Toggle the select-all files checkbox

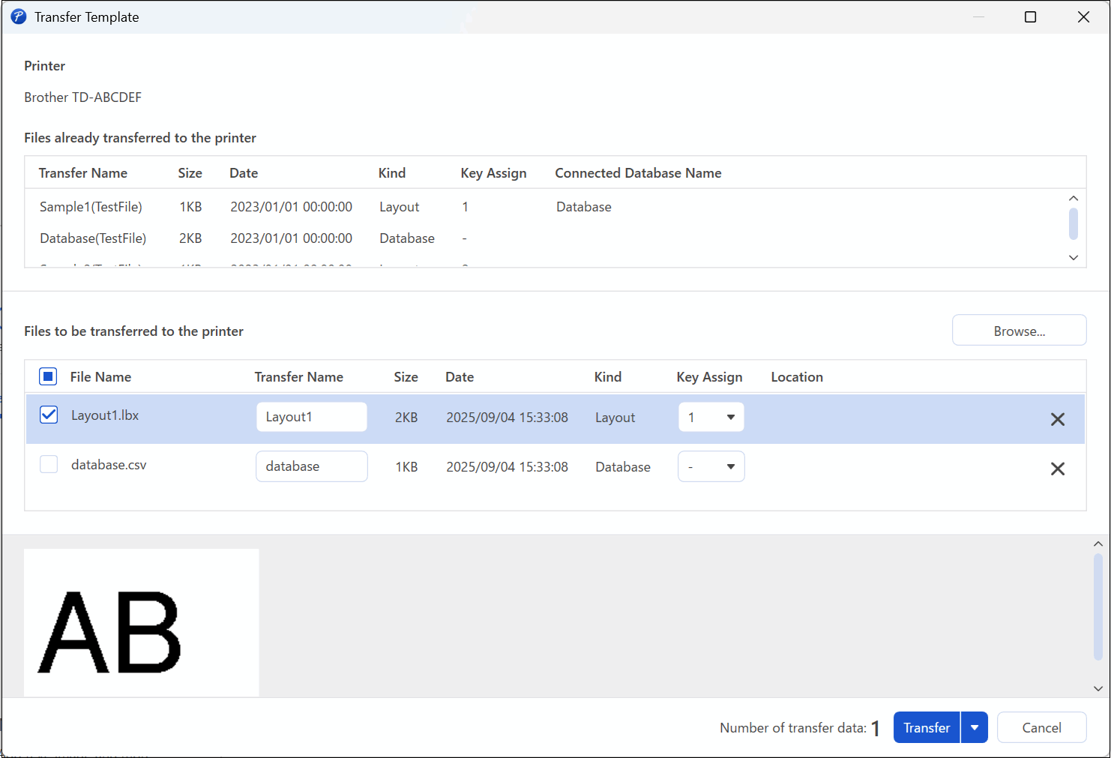[x=48, y=376]
